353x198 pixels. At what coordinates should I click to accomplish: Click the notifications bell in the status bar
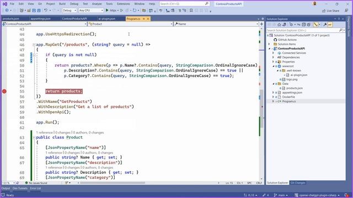[346, 195]
